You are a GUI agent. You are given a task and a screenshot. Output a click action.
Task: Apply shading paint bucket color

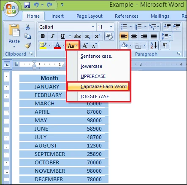click(124, 46)
